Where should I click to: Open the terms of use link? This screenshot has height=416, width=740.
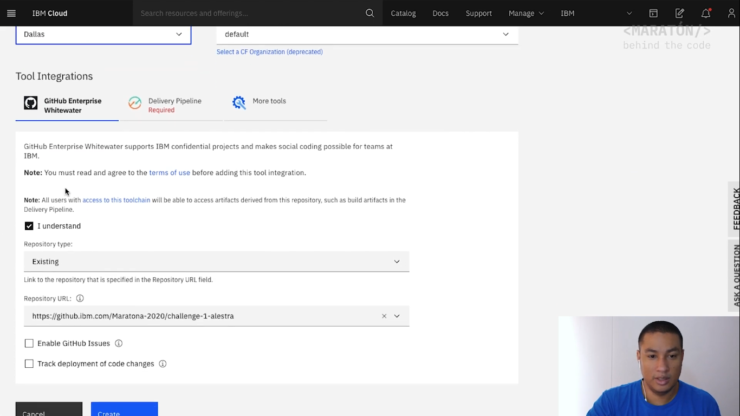click(x=170, y=173)
